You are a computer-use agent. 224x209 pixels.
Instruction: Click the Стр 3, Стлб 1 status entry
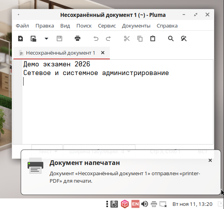[x=165, y=152]
